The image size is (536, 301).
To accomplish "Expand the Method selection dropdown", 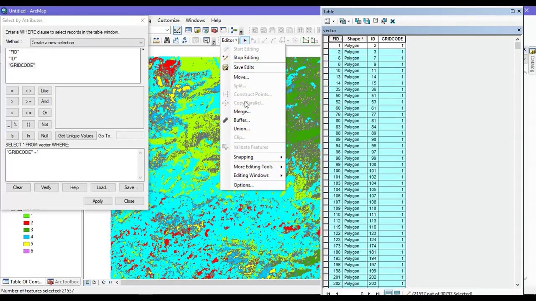I will [141, 43].
